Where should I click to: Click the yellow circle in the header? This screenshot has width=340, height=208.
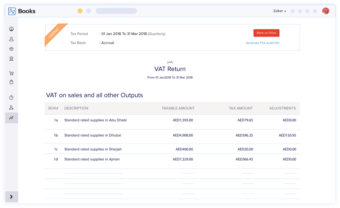(x=80, y=11)
